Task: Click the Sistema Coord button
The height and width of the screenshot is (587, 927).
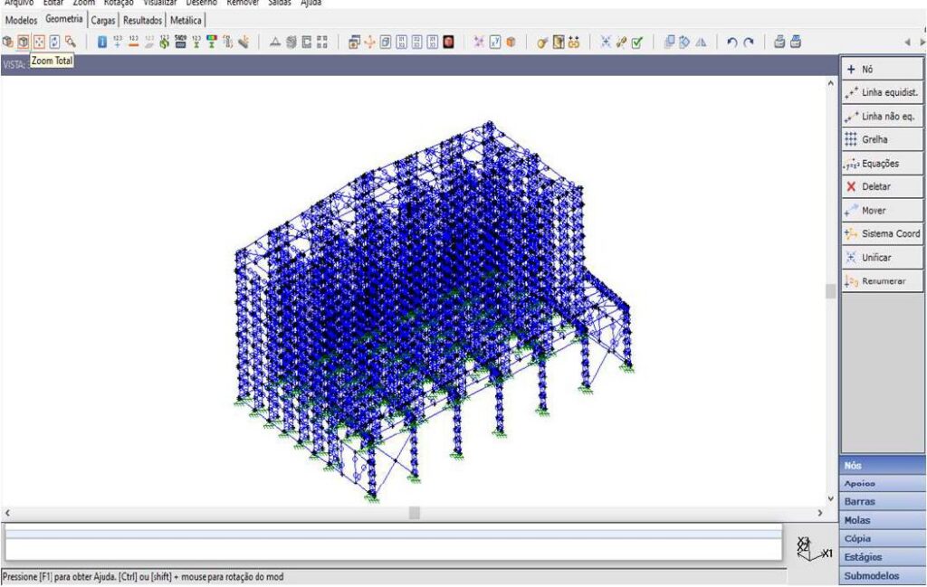Action: (x=882, y=234)
